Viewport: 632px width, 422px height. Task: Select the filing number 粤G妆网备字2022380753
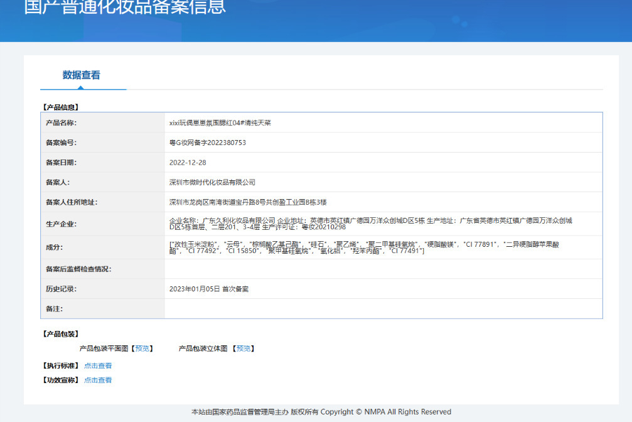tap(208, 143)
